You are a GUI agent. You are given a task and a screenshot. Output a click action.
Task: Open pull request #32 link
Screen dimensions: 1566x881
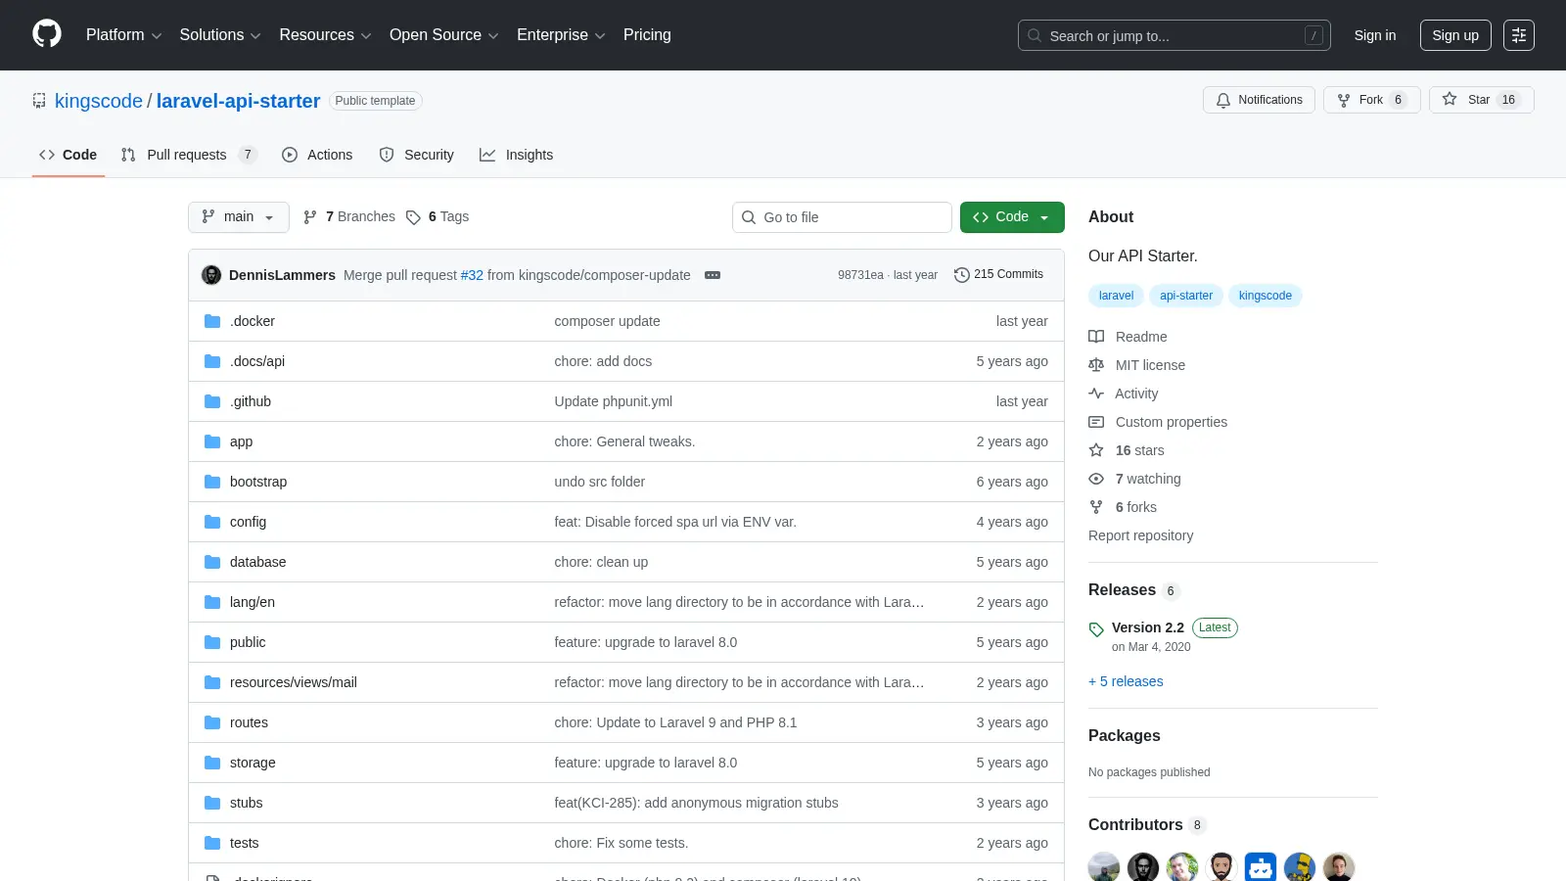pyautogui.click(x=472, y=275)
